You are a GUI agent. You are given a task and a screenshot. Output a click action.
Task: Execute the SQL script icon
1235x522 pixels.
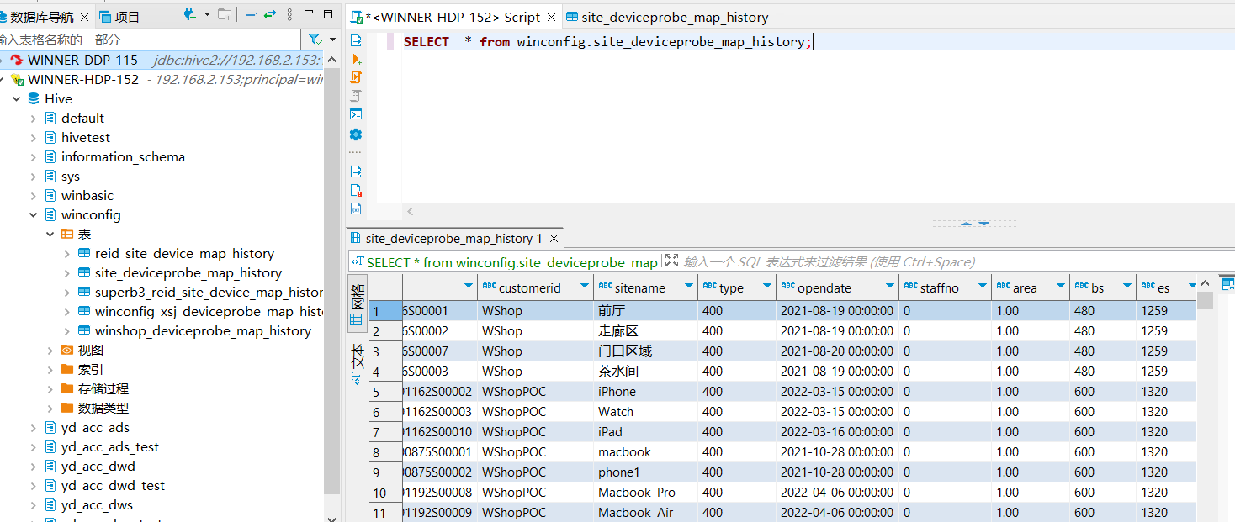pyautogui.click(x=356, y=77)
